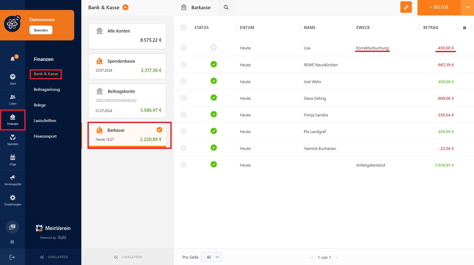The height and width of the screenshot is (265, 474).
Task: Click the 3.934,45 € amount
Action: click(444, 165)
